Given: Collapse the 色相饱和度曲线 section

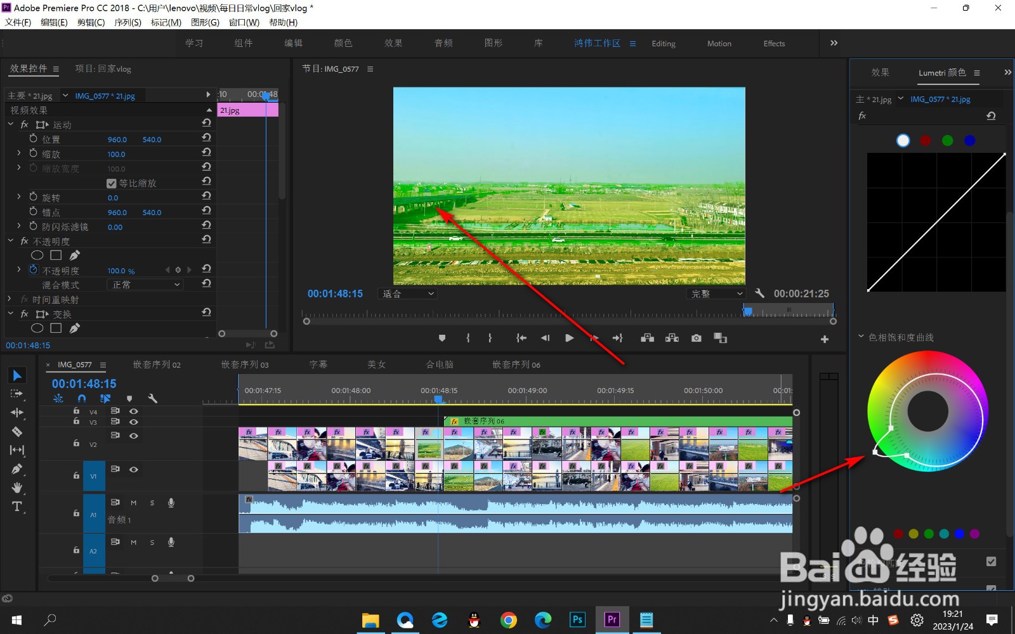Looking at the screenshot, I should (861, 337).
